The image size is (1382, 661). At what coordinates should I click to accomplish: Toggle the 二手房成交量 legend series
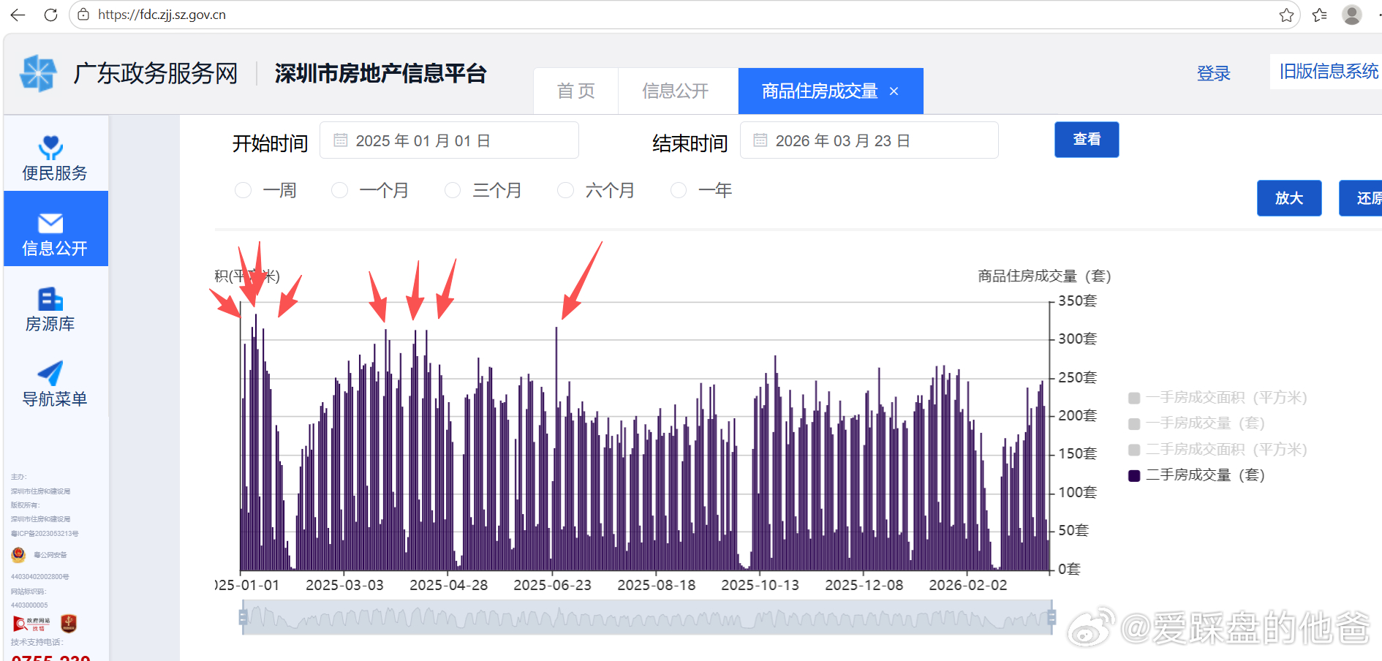tap(1195, 475)
